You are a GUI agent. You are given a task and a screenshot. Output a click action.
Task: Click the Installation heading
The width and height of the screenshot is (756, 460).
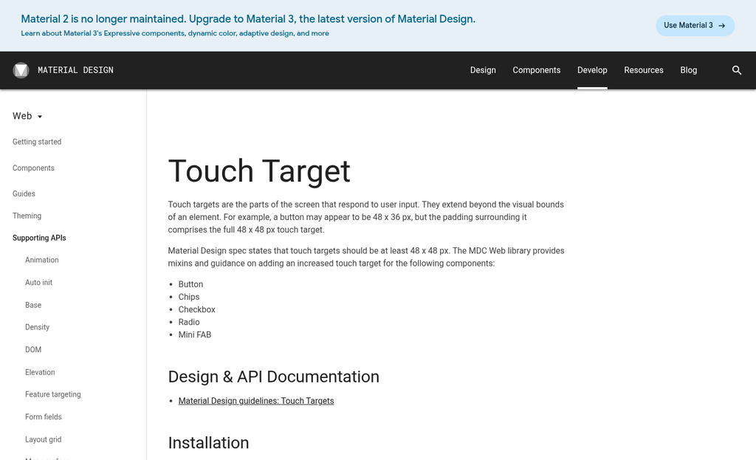click(x=208, y=443)
